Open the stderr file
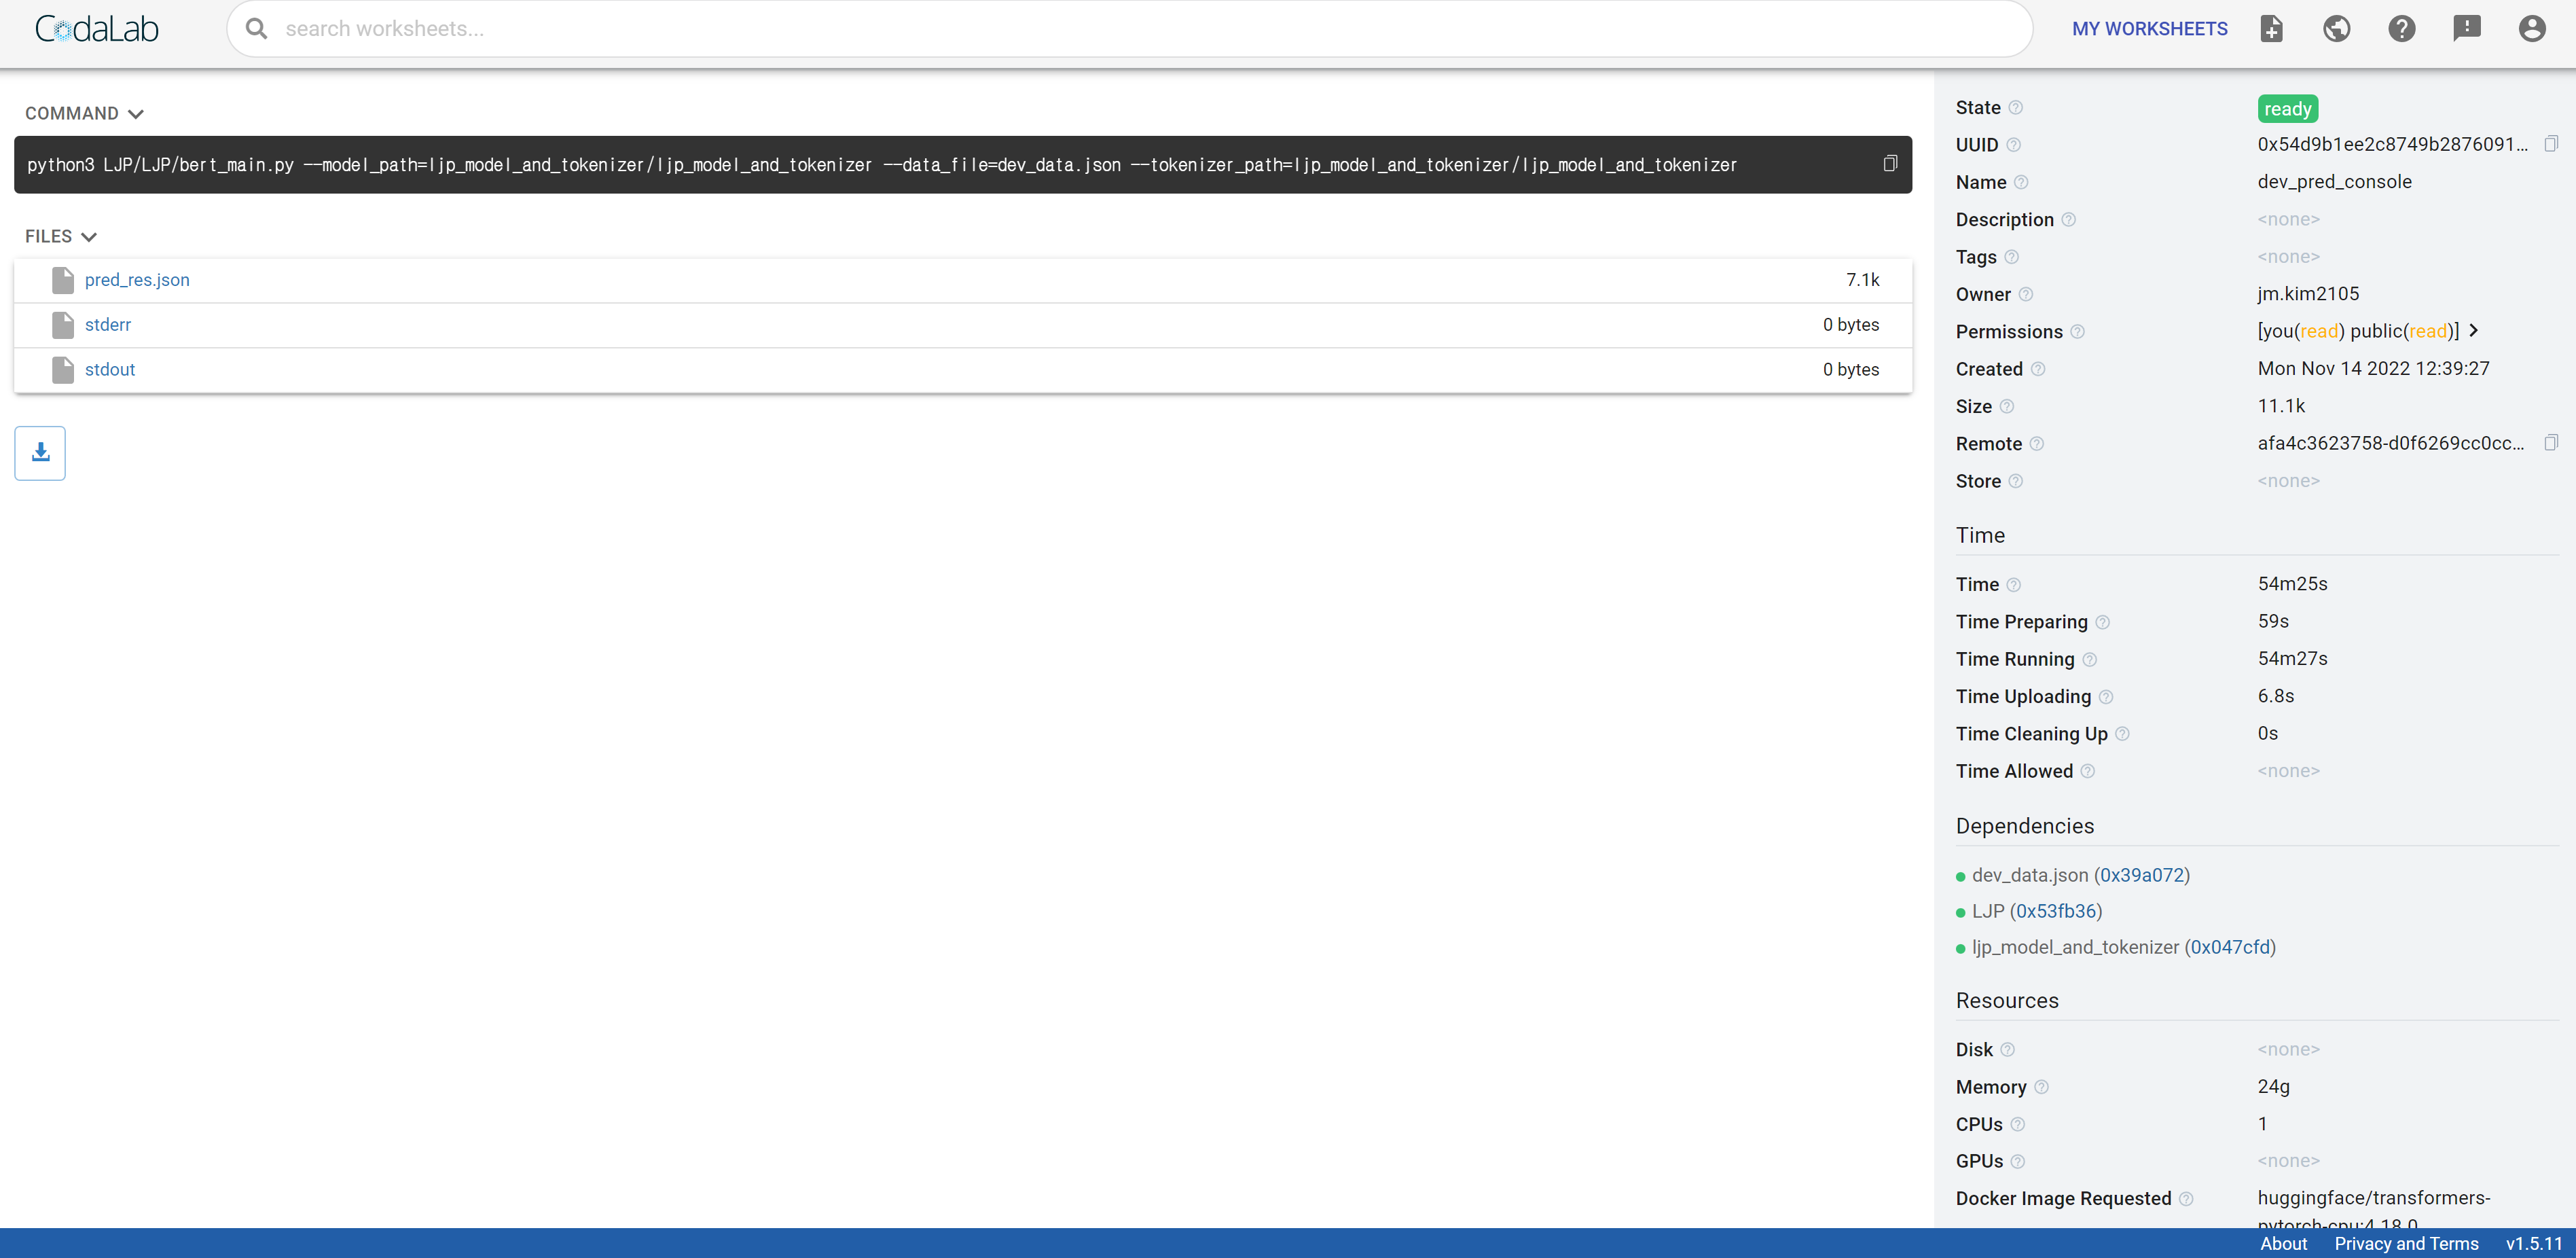This screenshot has width=2576, height=1258. 108,325
